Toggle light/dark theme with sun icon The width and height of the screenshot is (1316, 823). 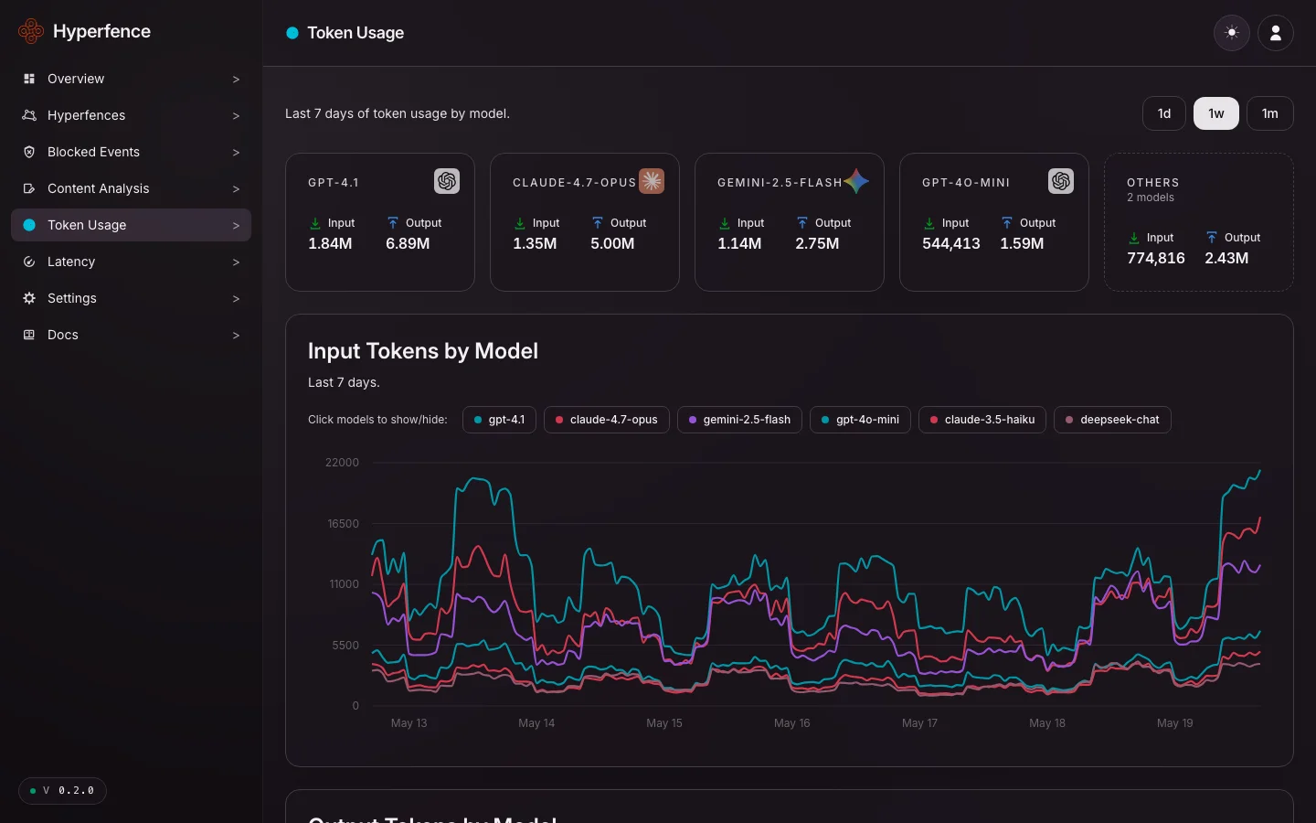click(x=1232, y=33)
